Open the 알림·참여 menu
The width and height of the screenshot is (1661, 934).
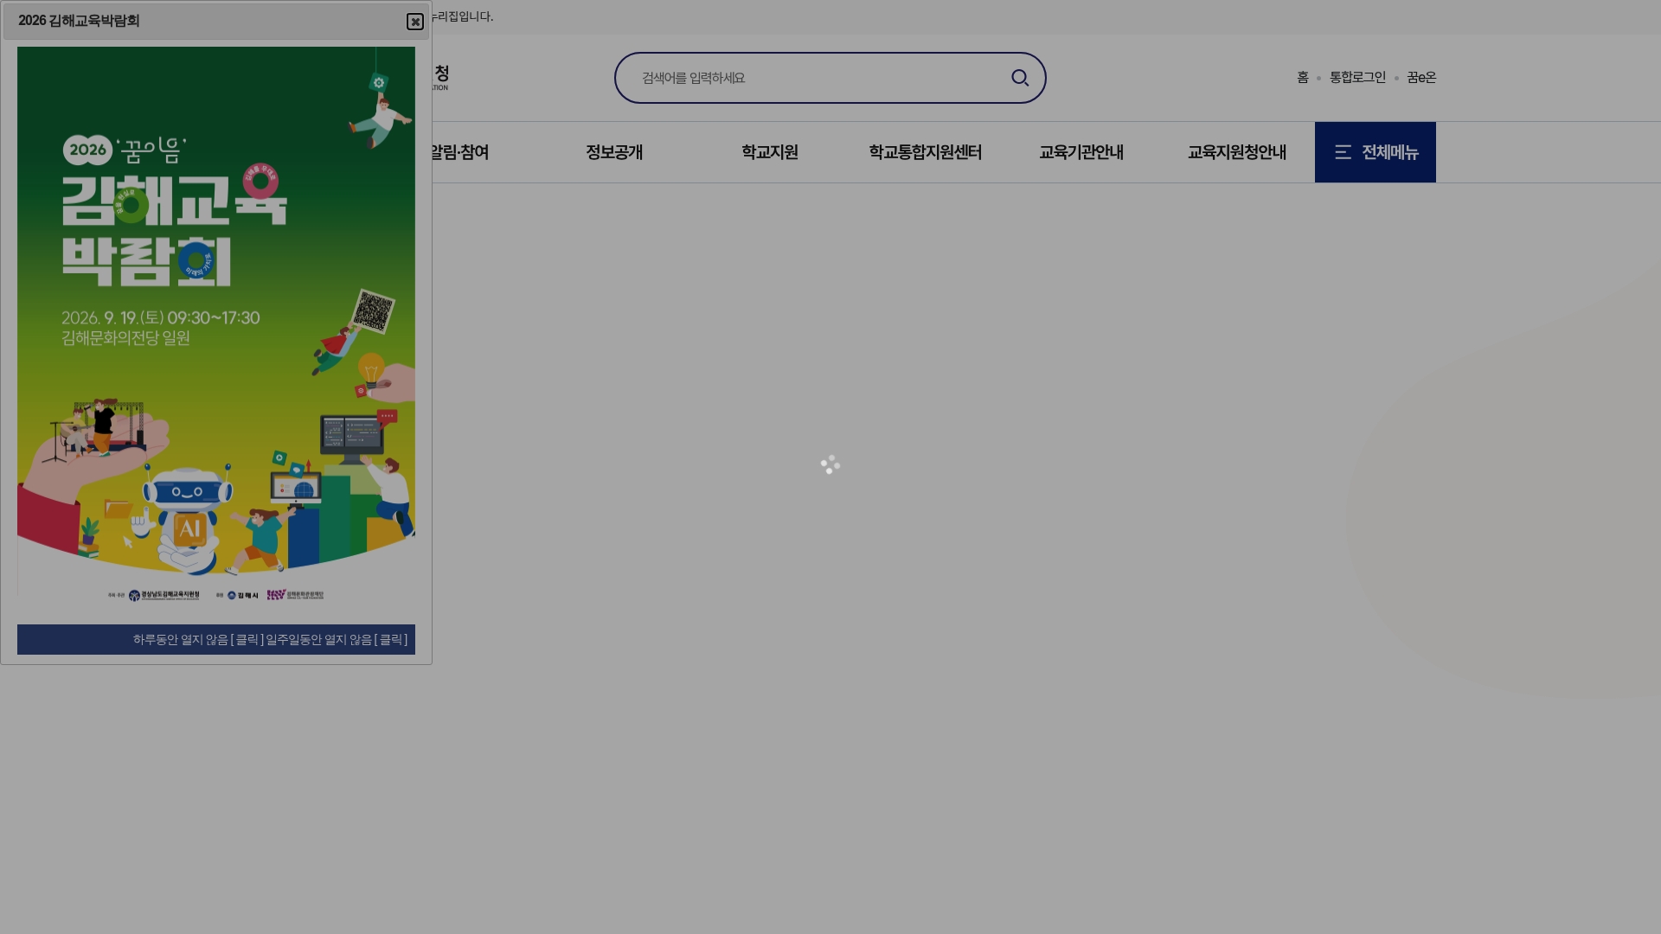tap(460, 152)
